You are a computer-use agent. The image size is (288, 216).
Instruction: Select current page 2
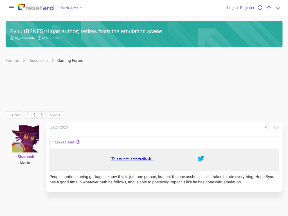pos(35,115)
